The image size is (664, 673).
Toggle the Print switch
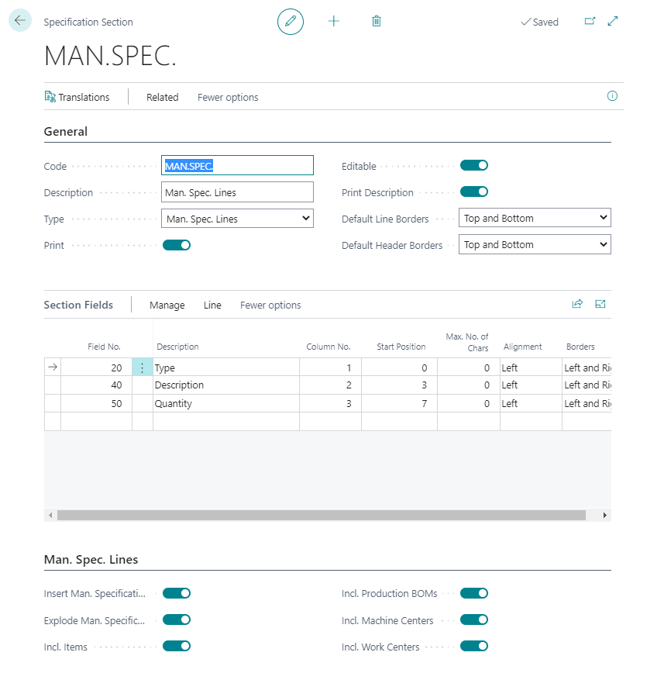pyautogui.click(x=177, y=246)
